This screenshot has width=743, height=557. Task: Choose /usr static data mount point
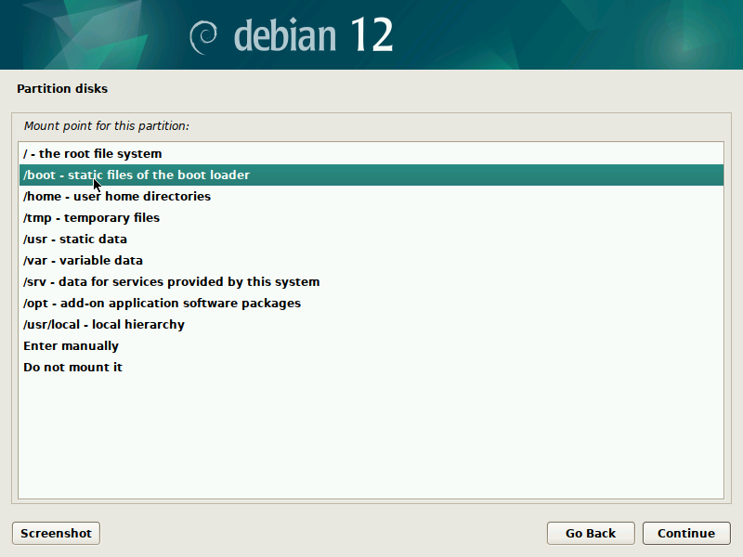[371, 239]
